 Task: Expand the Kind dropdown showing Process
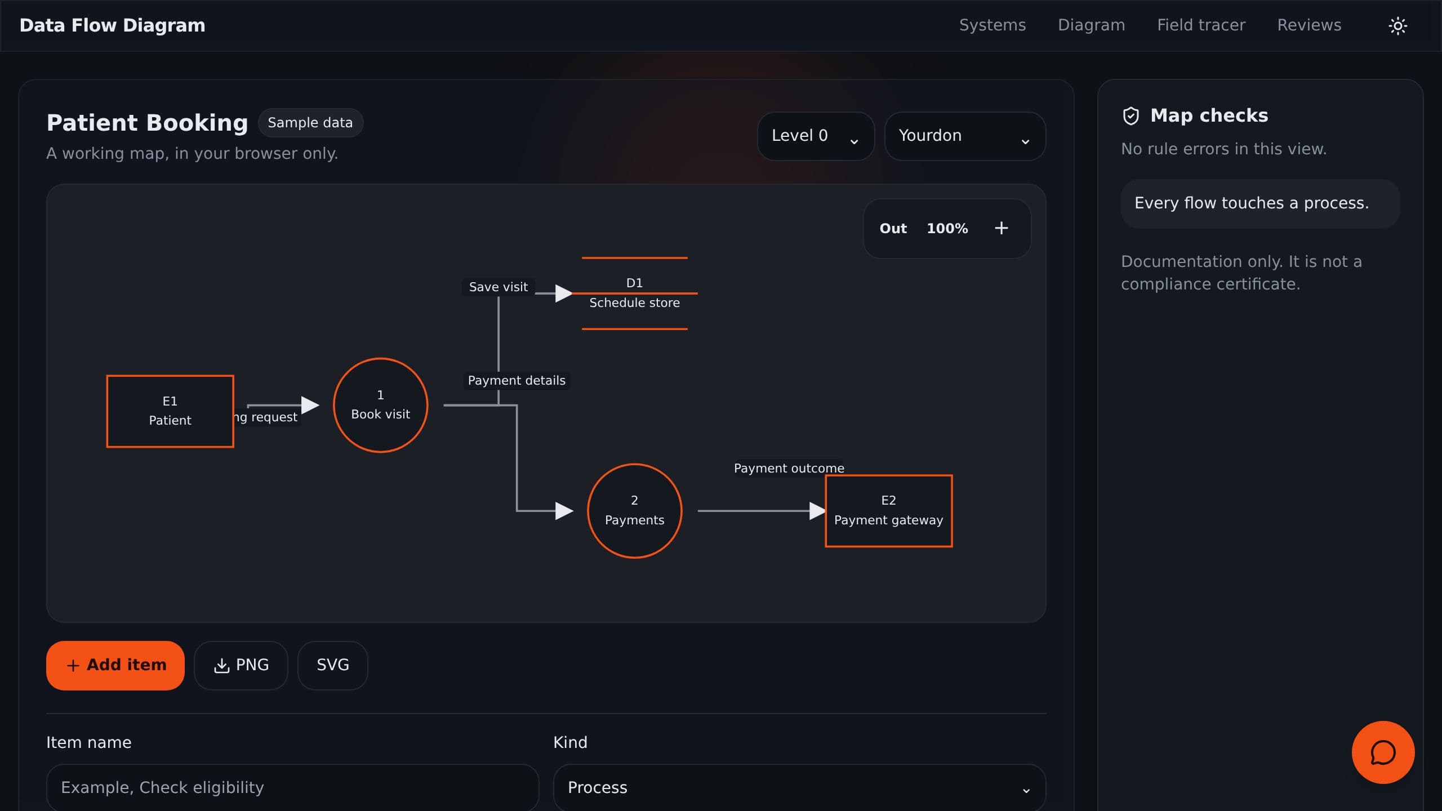tap(799, 787)
